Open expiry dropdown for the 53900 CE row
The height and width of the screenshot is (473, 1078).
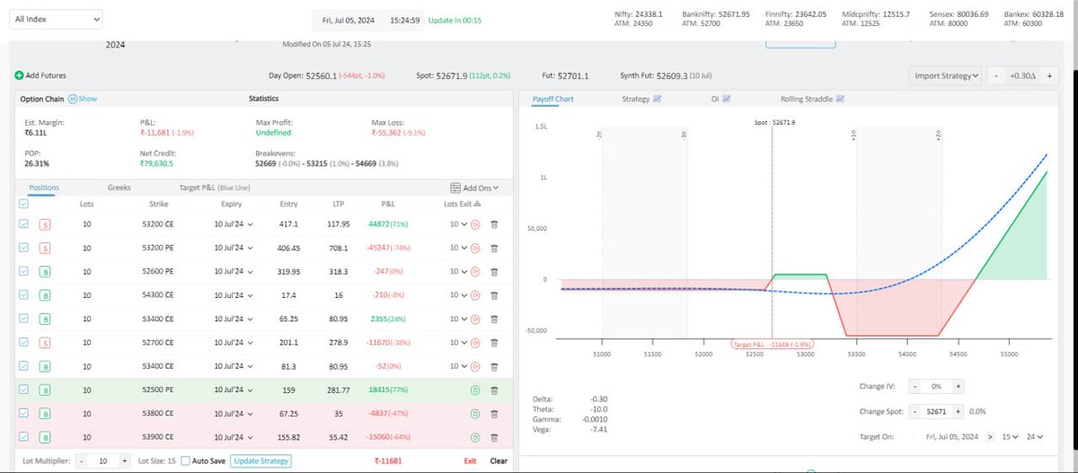click(233, 437)
